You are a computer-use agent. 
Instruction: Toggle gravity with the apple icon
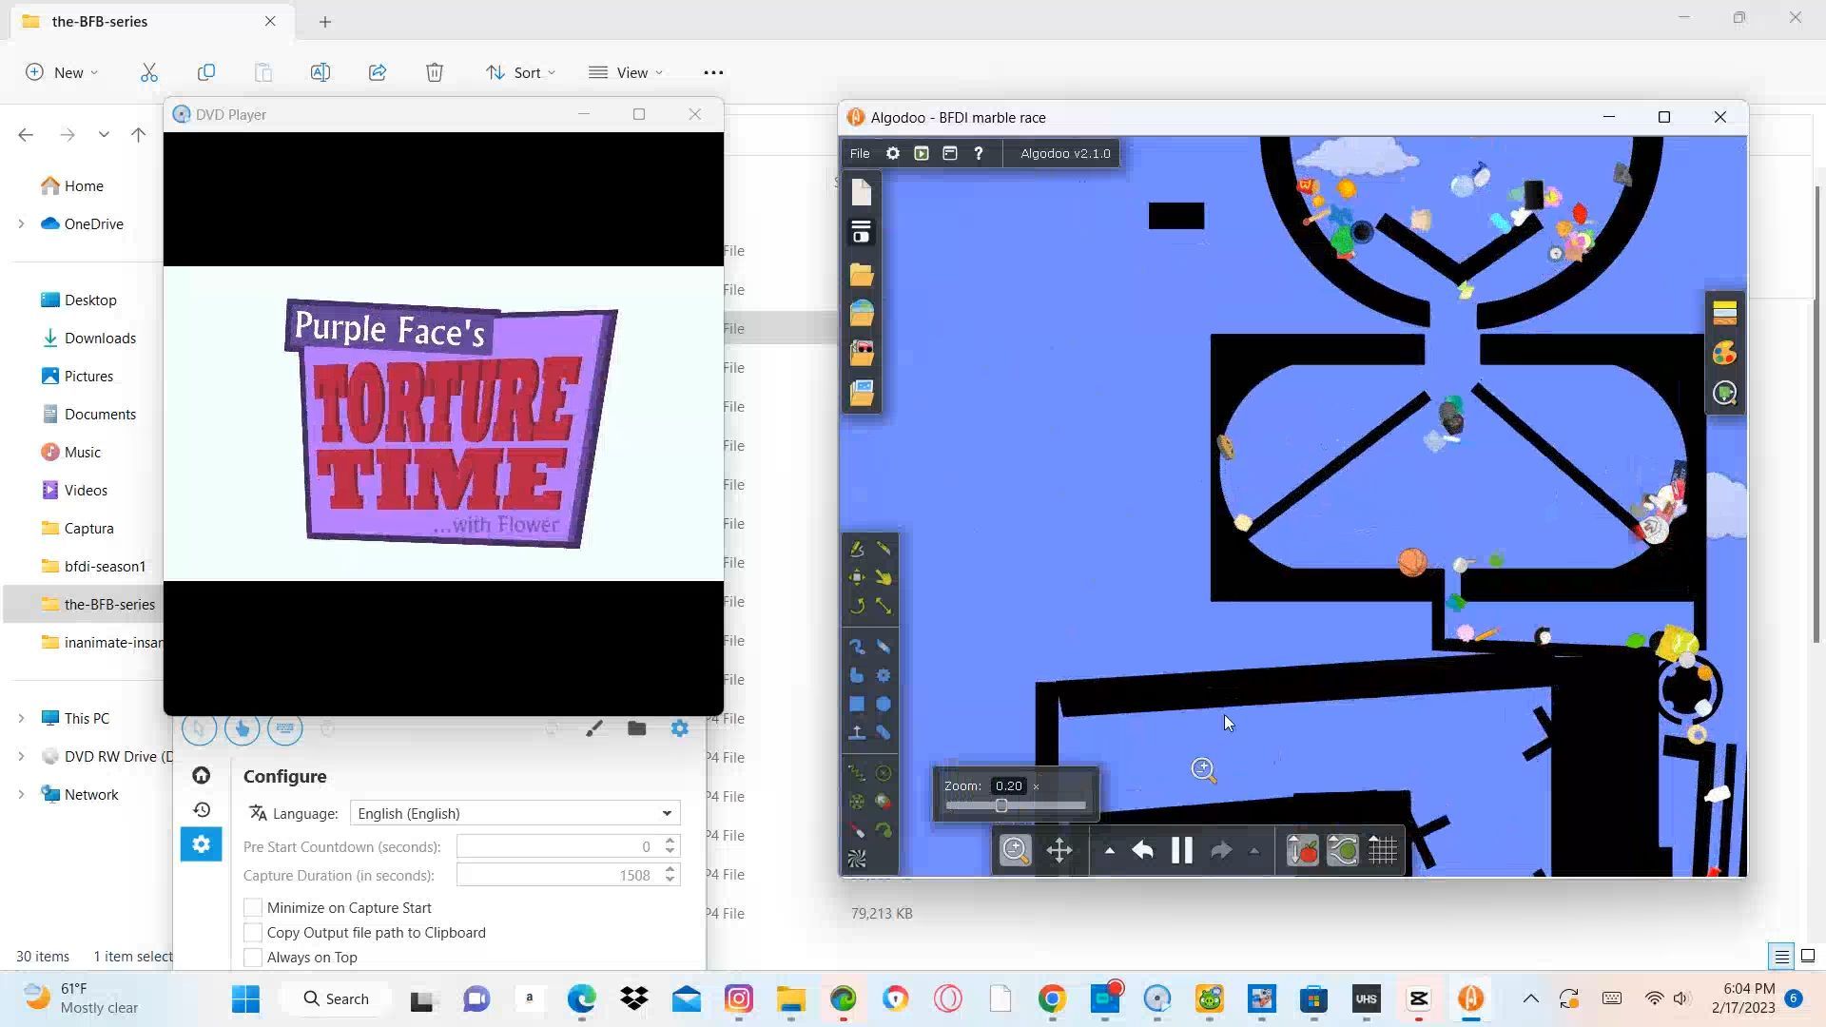point(1302,850)
